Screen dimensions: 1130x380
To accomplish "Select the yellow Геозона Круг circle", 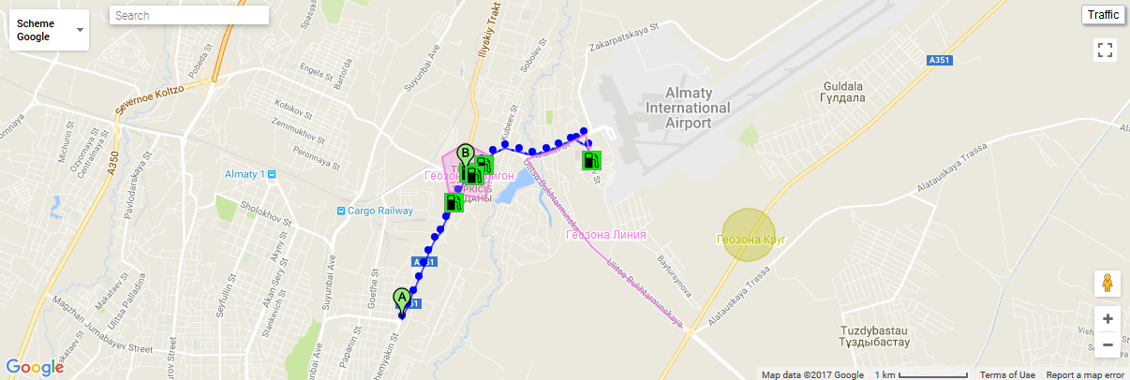I will (x=750, y=236).
